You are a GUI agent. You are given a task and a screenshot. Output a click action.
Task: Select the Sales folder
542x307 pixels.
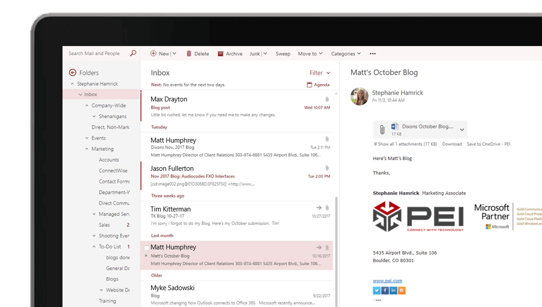(104, 225)
